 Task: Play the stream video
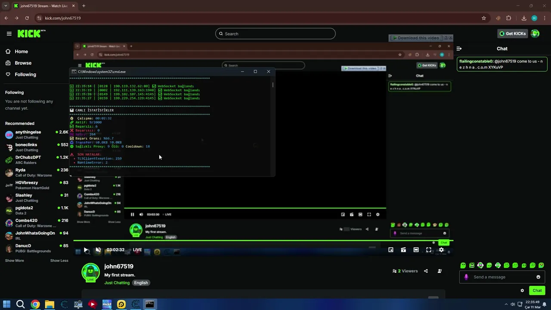tap(86, 250)
